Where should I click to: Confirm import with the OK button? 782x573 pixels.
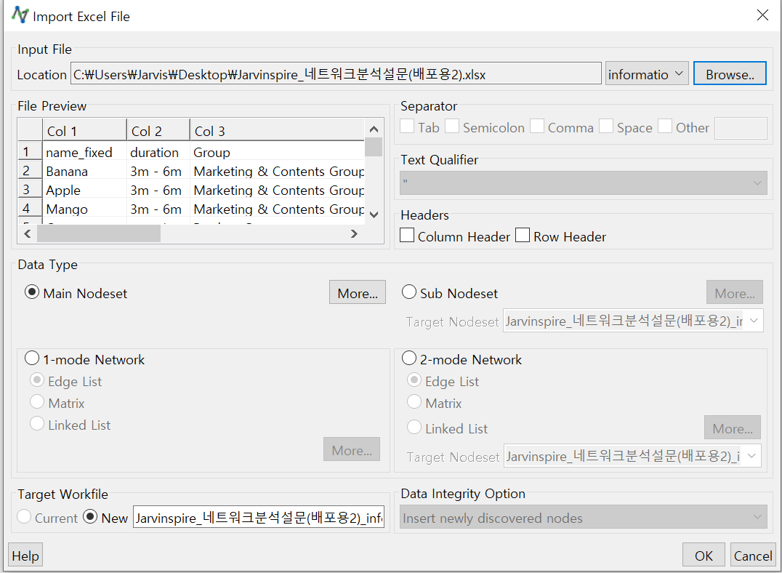[704, 555]
